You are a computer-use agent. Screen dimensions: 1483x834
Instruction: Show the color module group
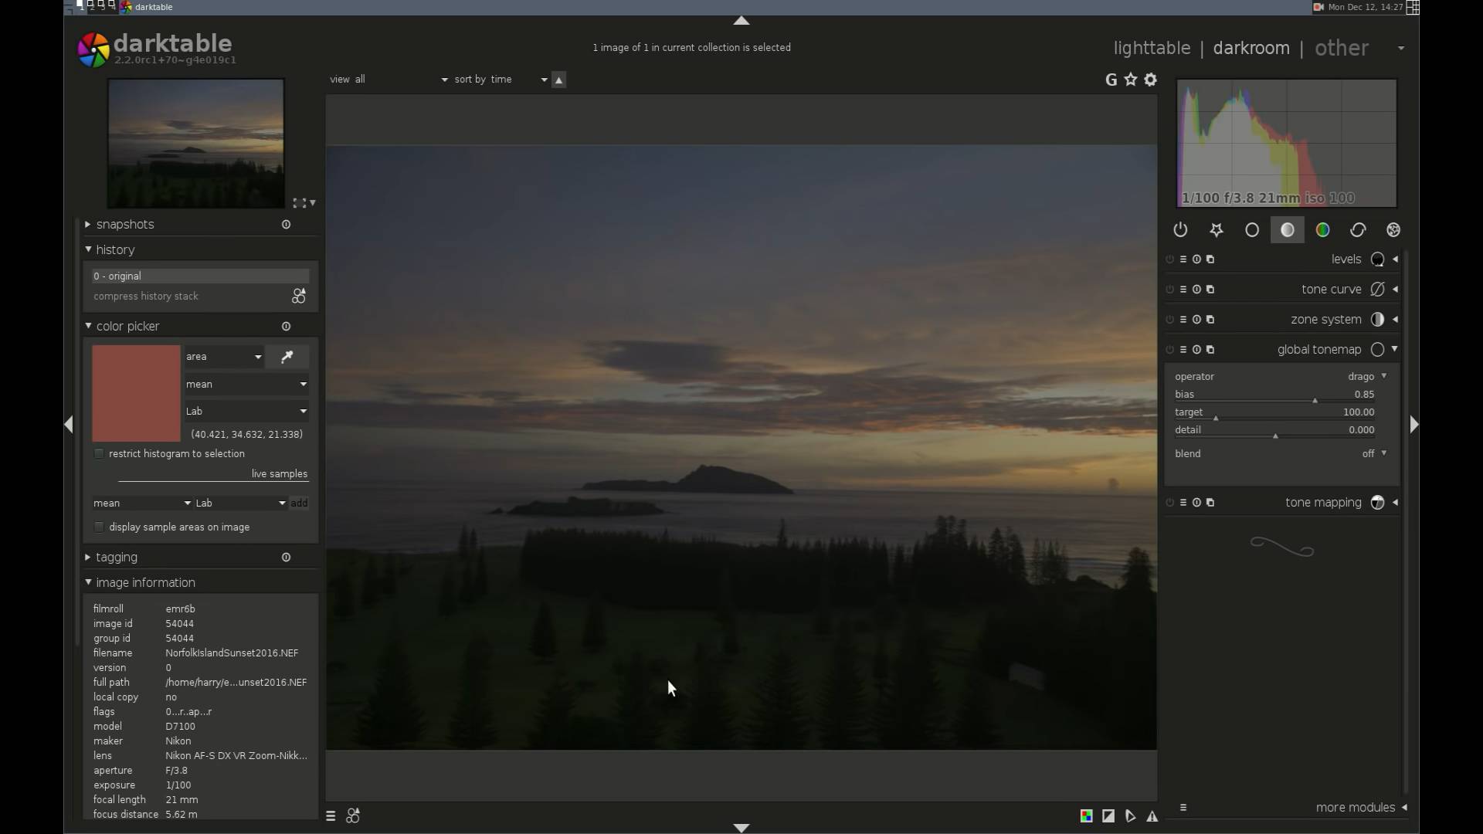pos(1322,230)
